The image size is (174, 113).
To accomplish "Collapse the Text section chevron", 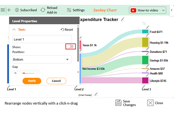I will click(14, 30).
